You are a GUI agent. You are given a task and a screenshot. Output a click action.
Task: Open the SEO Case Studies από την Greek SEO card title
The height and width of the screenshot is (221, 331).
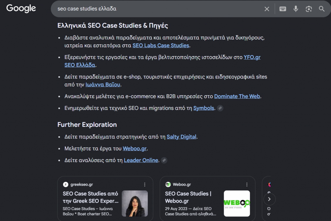[x=91, y=197]
